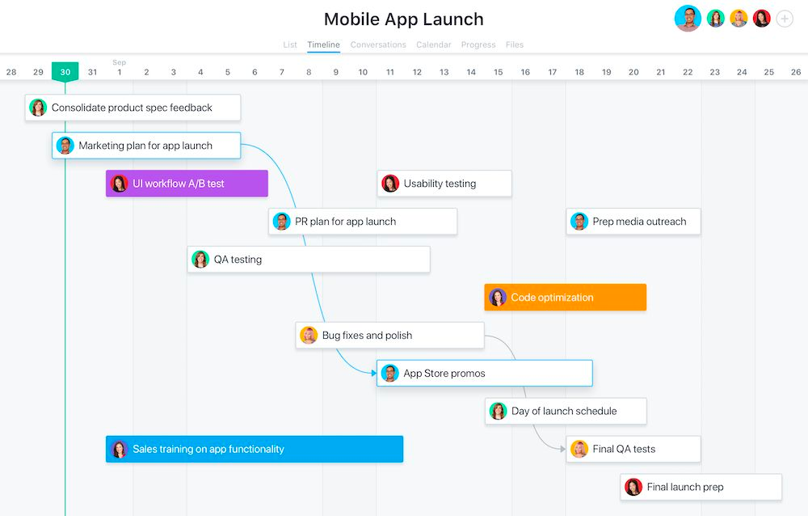Viewport: 808px width, 516px height.
Task: Open the Calendar tab
Action: click(x=433, y=45)
